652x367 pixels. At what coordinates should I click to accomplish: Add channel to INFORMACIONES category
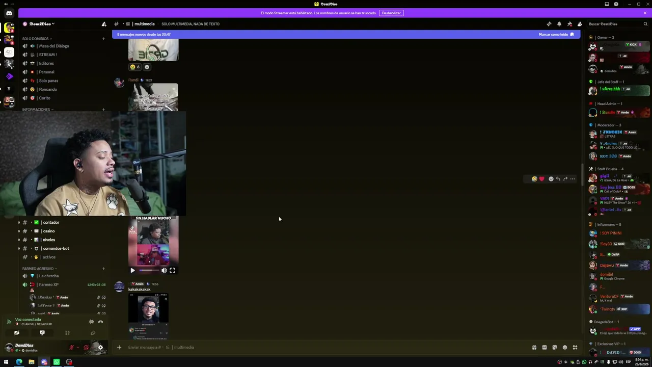click(x=103, y=110)
